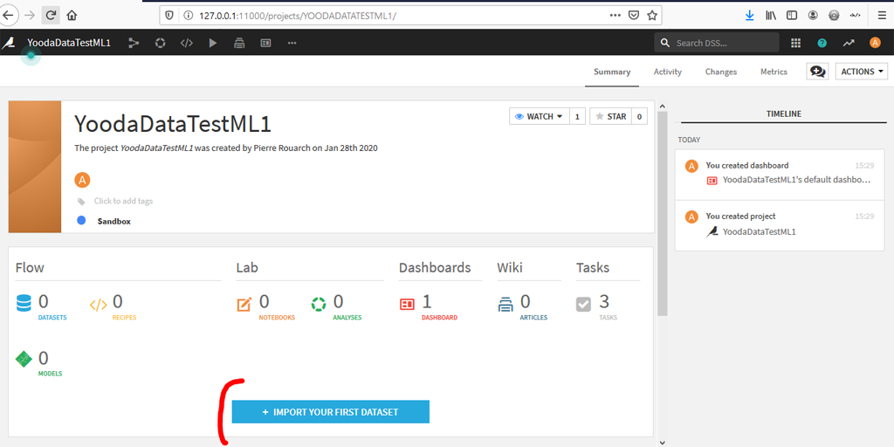
Task: Switch to the Summary tab
Action: 612,72
